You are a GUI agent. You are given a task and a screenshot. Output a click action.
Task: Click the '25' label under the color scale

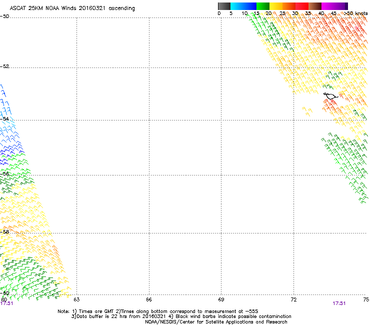pyautogui.click(x=282, y=13)
